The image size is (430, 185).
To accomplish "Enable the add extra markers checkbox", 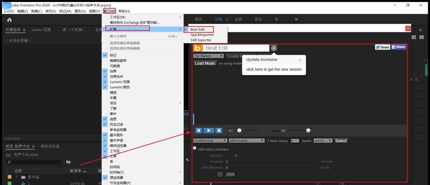I will click(x=195, y=149).
